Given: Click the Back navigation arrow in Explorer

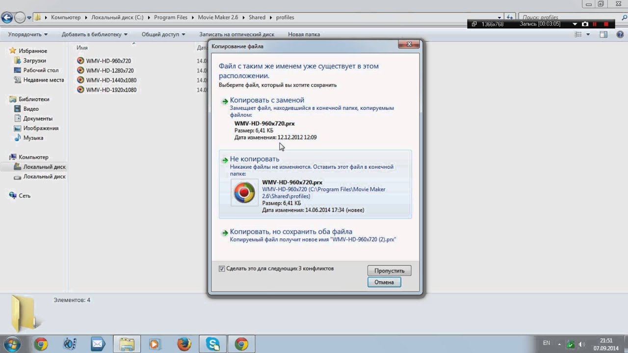Looking at the screenshot, I should coord(7,18).
